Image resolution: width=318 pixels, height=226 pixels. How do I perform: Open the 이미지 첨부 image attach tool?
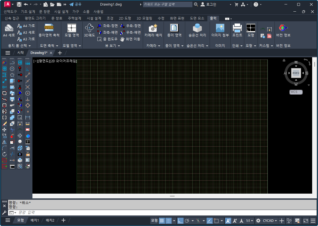tap(220, 28)
